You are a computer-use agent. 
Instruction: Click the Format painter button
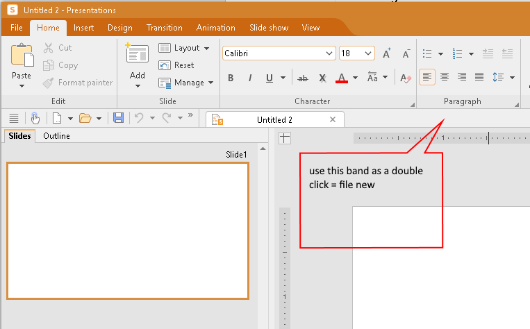(x=77, y=83)
